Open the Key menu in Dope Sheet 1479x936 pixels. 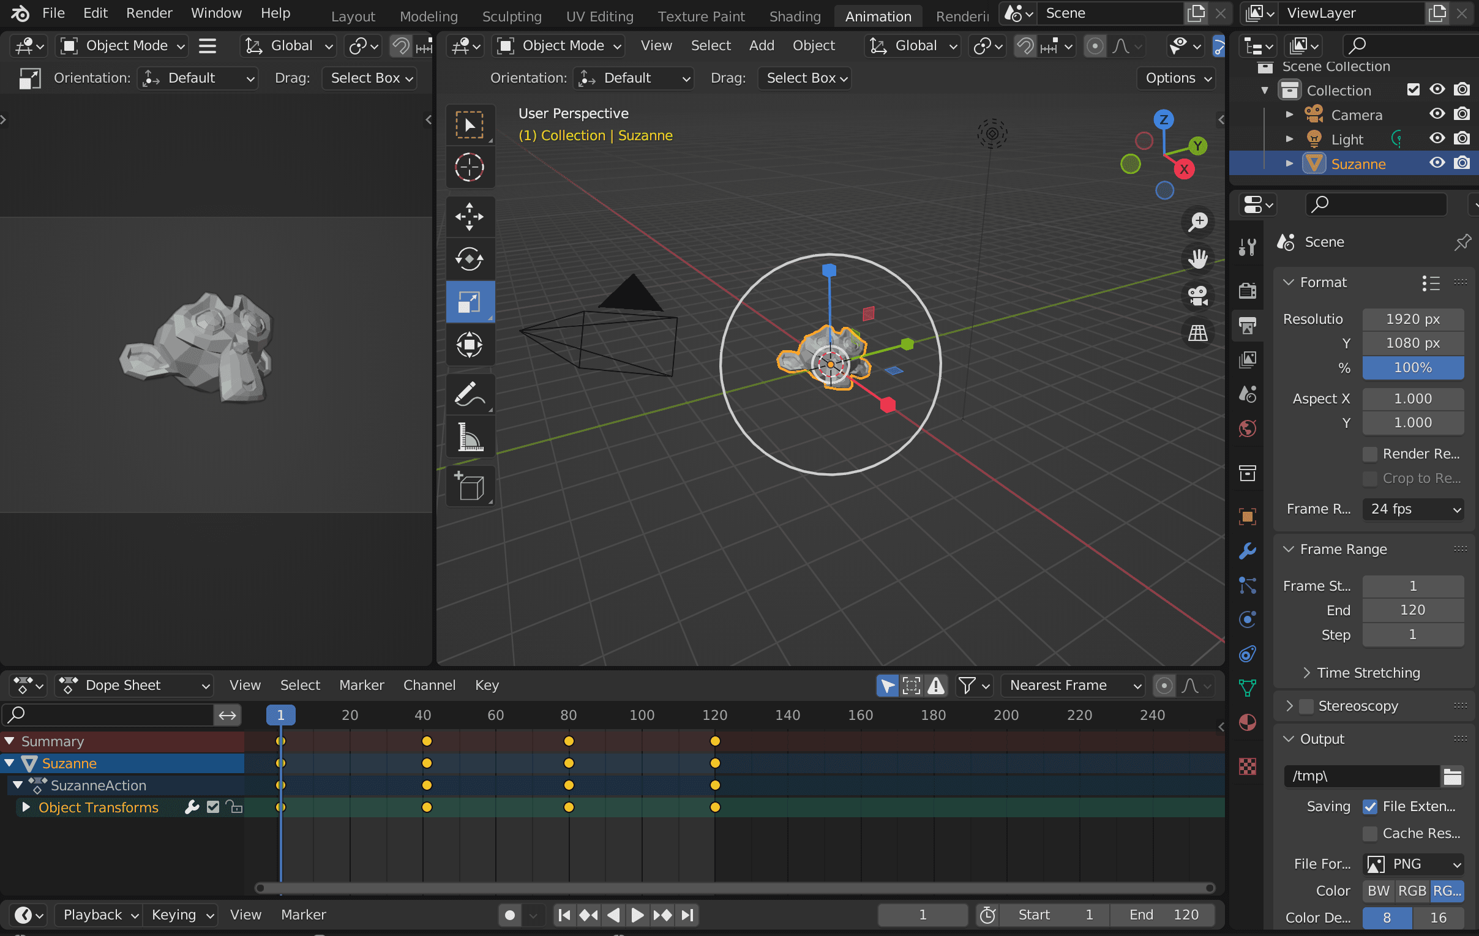(x=487, y=686)
